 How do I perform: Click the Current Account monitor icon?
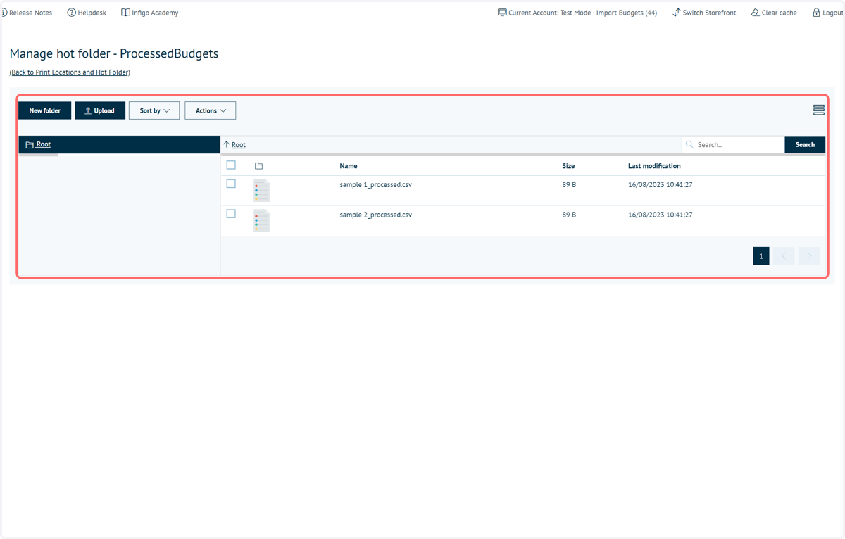(x=502, y=13)
